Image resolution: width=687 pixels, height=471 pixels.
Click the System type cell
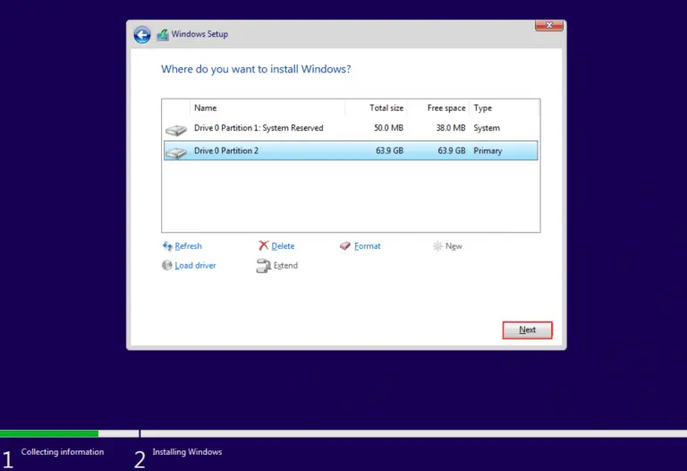pos(487,128)
